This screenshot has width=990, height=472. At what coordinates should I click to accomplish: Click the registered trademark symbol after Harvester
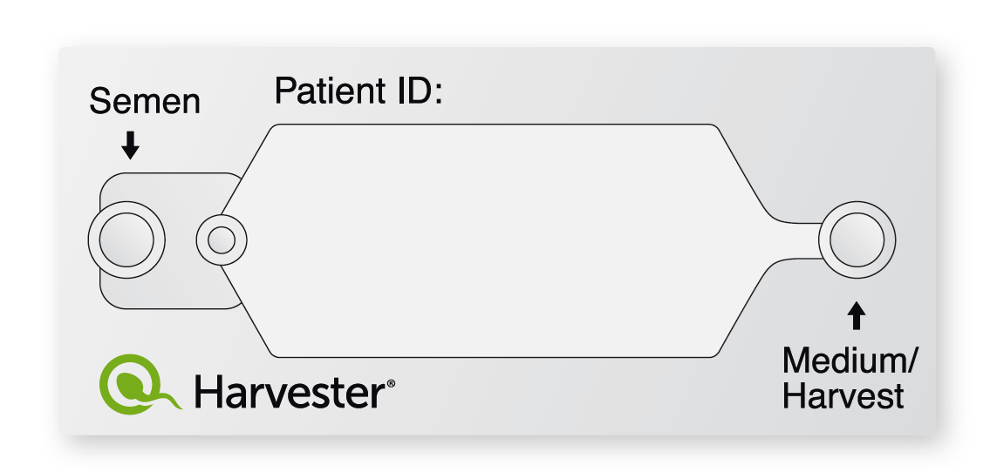coord(391,382)
